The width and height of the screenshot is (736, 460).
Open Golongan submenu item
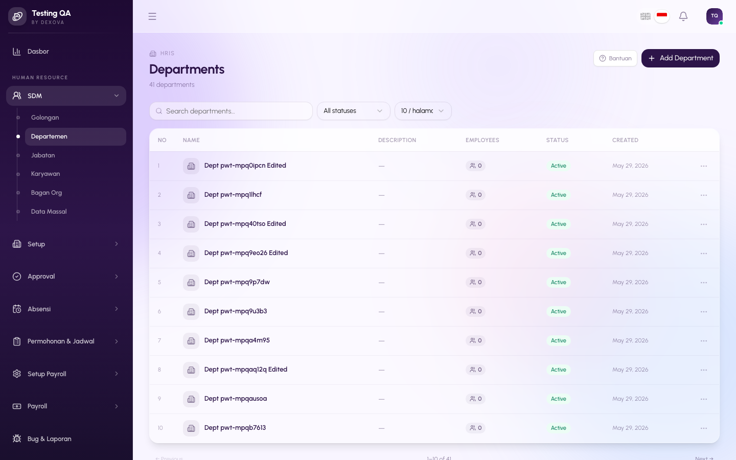coord(76,118)
